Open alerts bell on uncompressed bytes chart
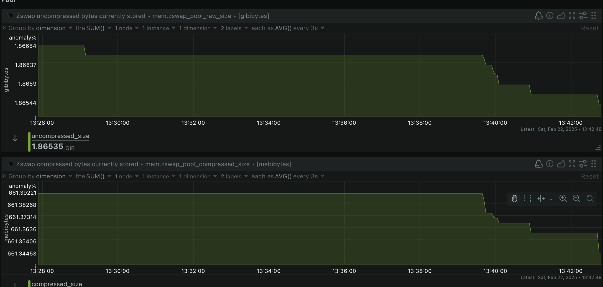This screenshot has width=603, height=287. (538, 16)
